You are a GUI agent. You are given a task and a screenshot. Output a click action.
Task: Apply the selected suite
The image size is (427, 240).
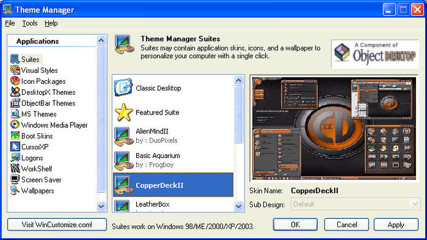point(396,225)
